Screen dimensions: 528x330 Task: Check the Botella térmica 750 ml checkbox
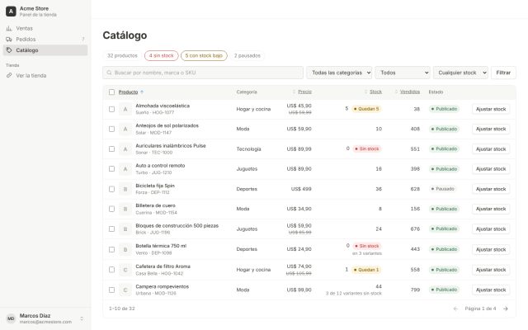coord(112,249)
